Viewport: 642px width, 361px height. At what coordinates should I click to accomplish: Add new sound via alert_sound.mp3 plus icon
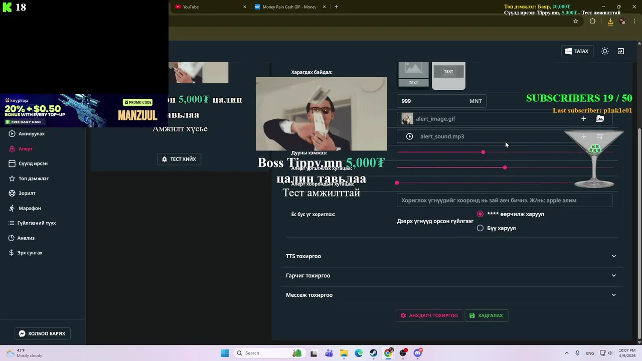coord(583,136)
